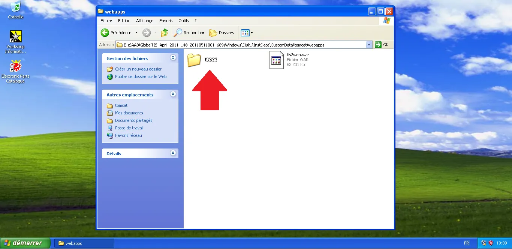
Task: Open the Corbeille recycle bin
Action: click(x=15, y=7)
